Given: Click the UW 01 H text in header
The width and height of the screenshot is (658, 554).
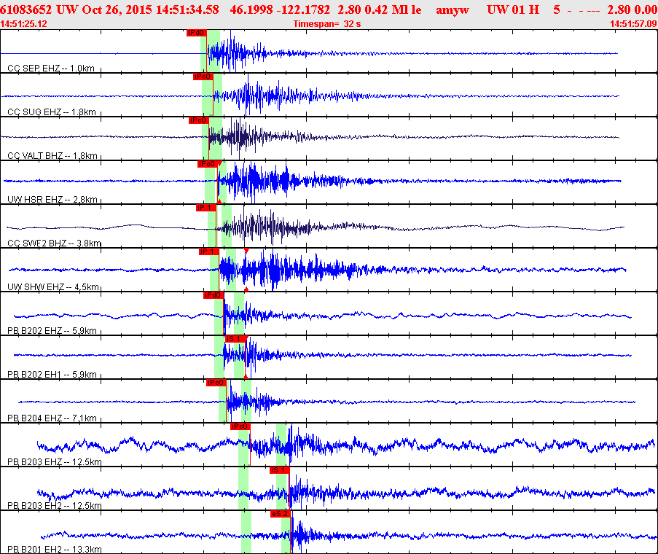Looking at the screenshot, I should (513, 9).
